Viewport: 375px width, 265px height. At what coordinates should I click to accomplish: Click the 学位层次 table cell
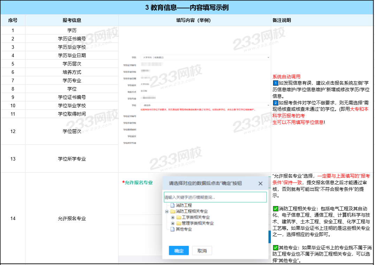[72, 131]
